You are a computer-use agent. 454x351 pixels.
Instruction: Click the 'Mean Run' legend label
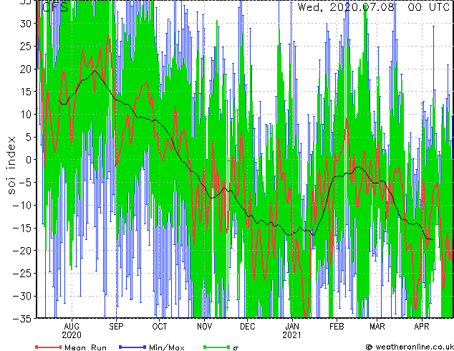tap(85, 347)
